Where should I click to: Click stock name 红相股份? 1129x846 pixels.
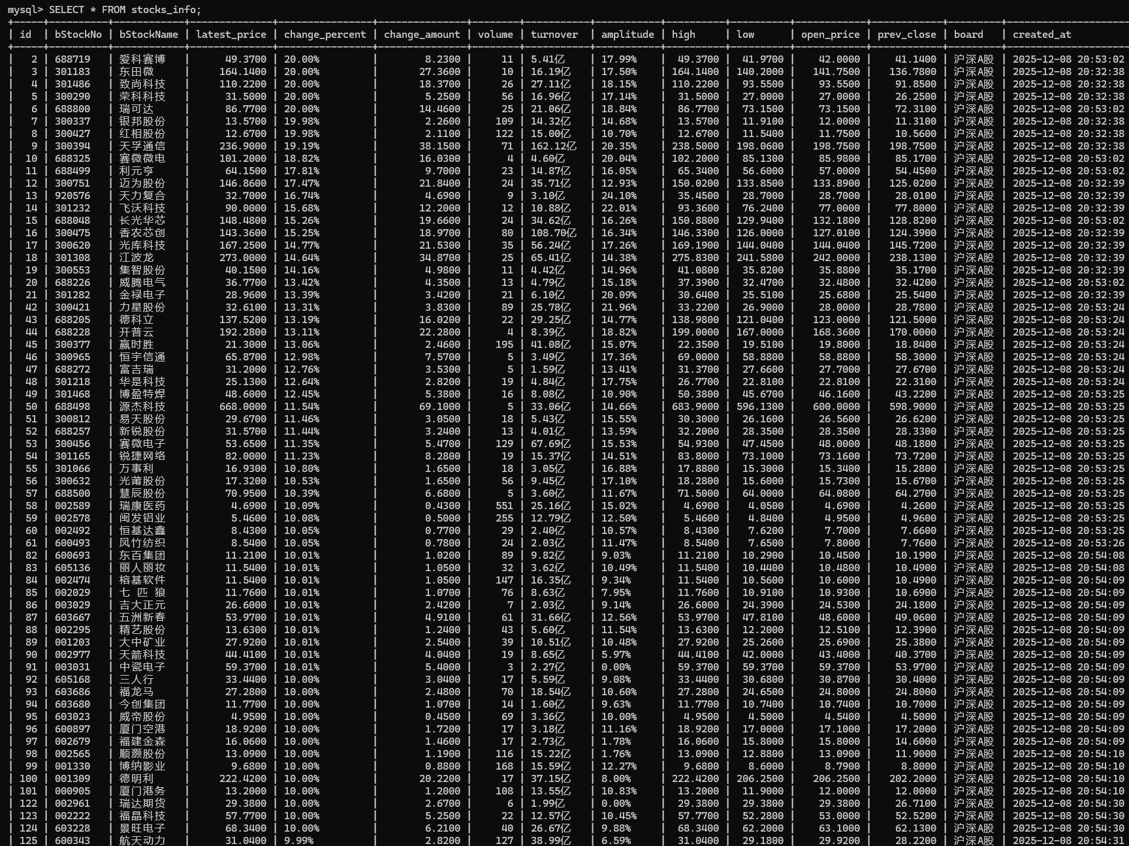coord(142,134)
